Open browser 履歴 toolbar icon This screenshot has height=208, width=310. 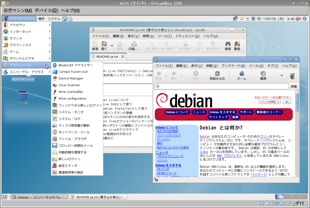pos(263,76)
